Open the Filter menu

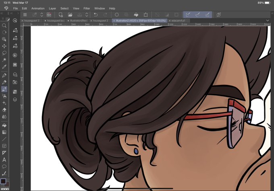[87, 8]
